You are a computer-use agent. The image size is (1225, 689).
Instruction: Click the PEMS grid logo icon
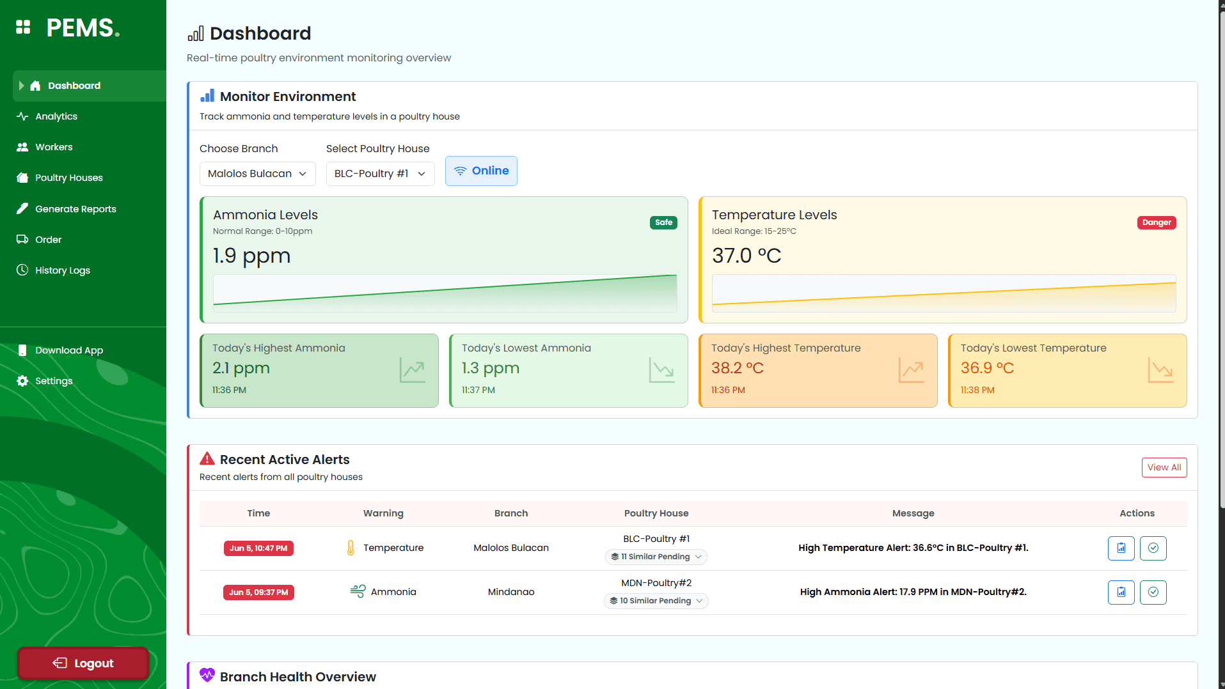[23, 27]
